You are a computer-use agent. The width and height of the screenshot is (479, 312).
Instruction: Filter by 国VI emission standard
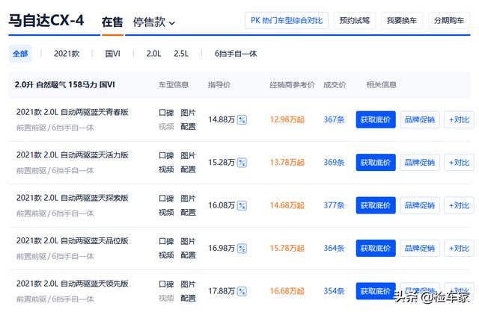pos(113,54)
